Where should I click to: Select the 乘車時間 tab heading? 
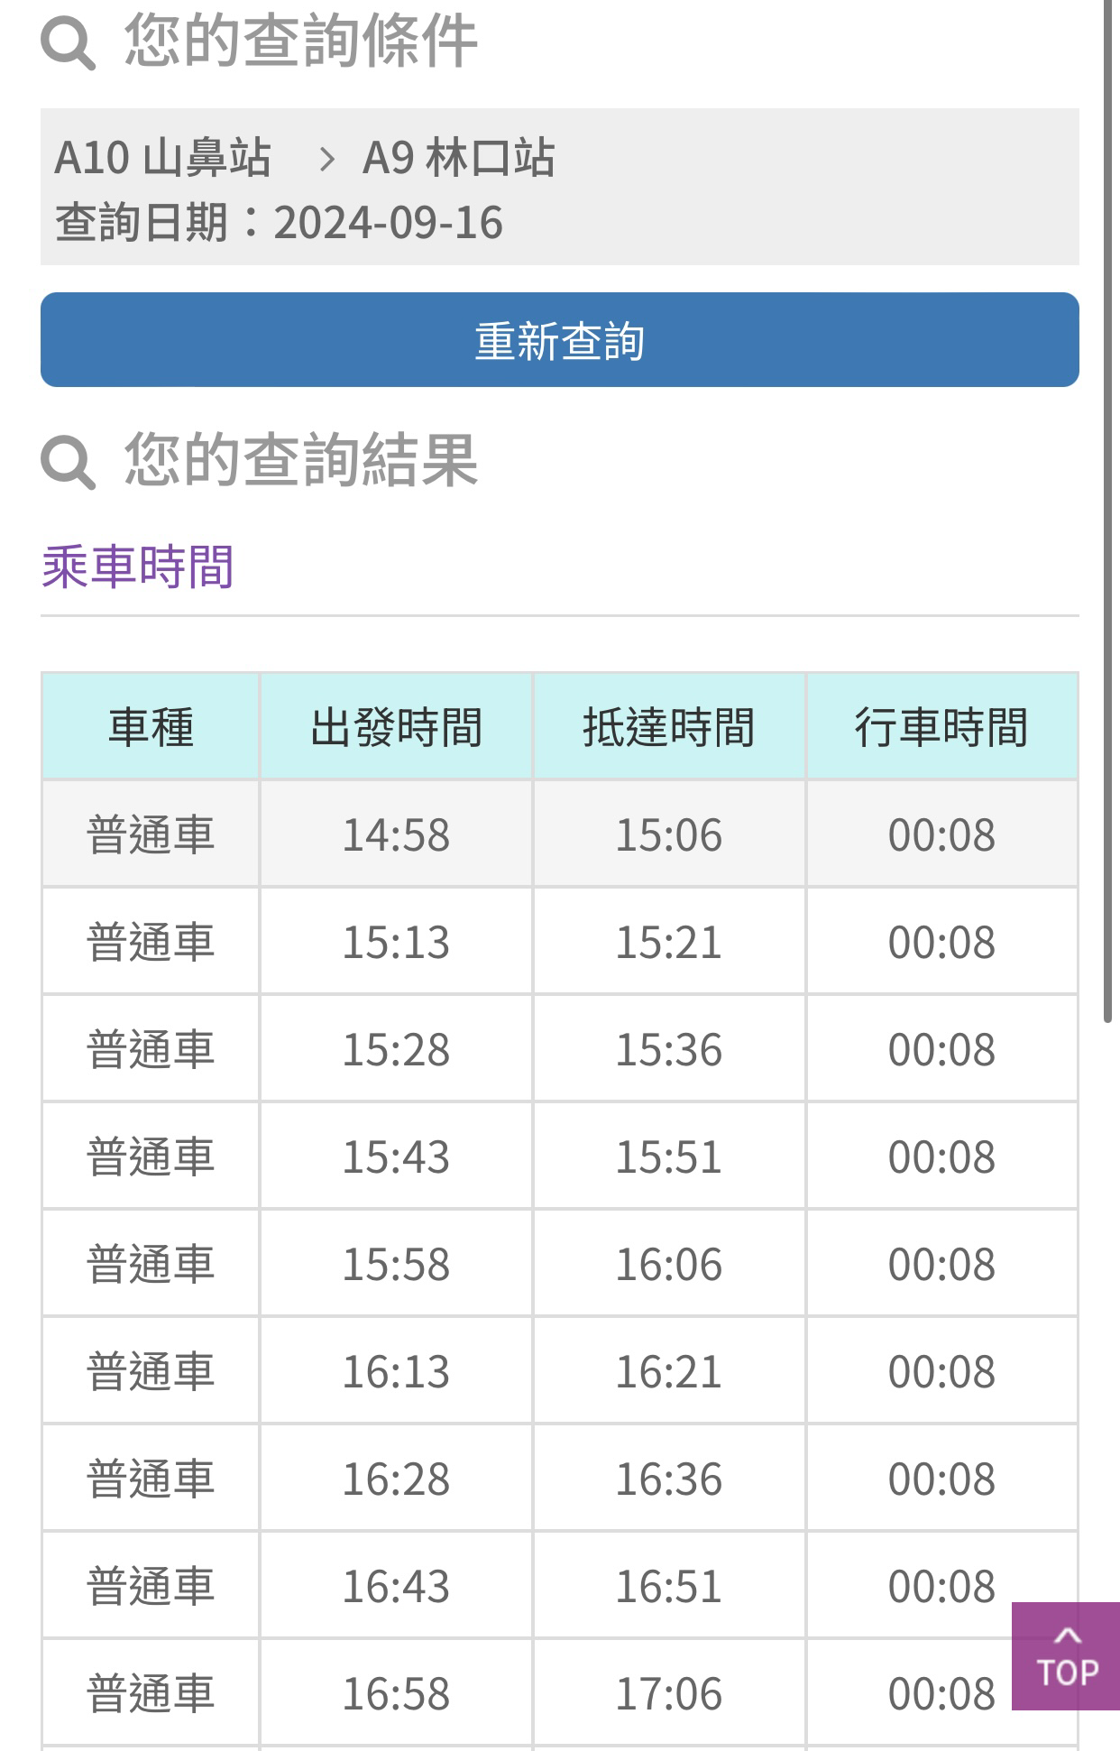tap(137, 567)
